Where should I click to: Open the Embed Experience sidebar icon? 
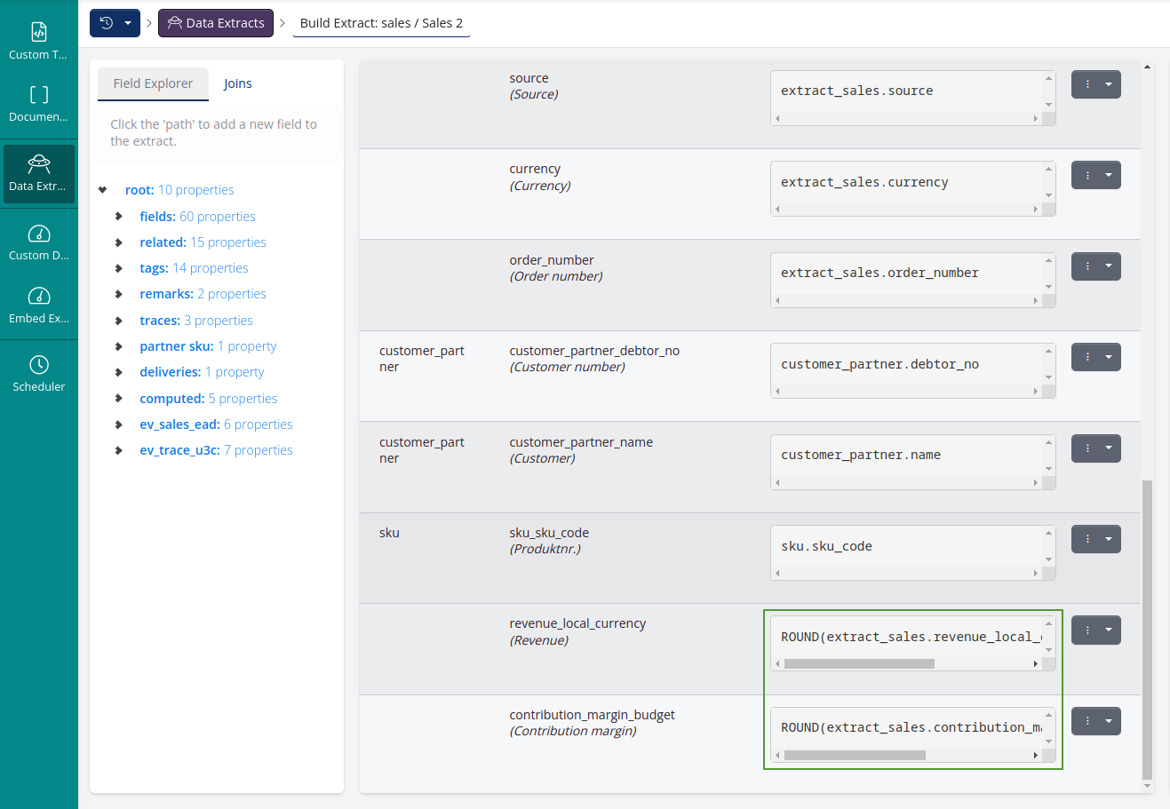(x=38, y=305)
